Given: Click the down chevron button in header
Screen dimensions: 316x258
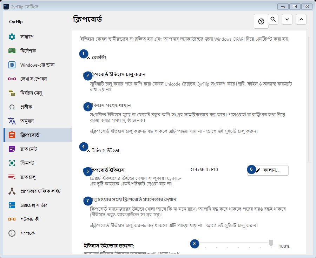Looking at the screenshot, I should pyautogui.click(x=287, y=19).
